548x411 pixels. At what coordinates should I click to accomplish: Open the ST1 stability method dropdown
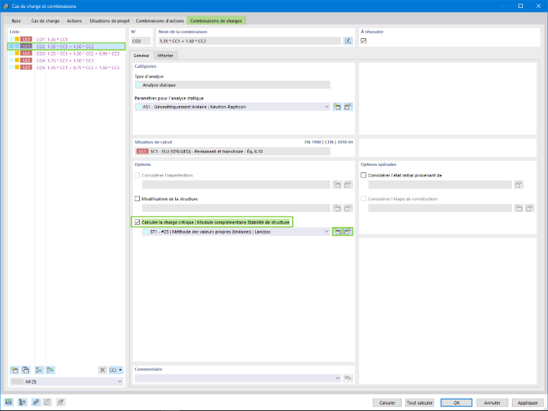[x=236, y=231]
